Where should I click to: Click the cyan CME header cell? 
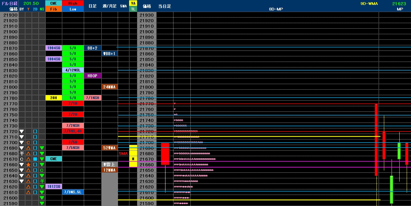coord(54,3)
